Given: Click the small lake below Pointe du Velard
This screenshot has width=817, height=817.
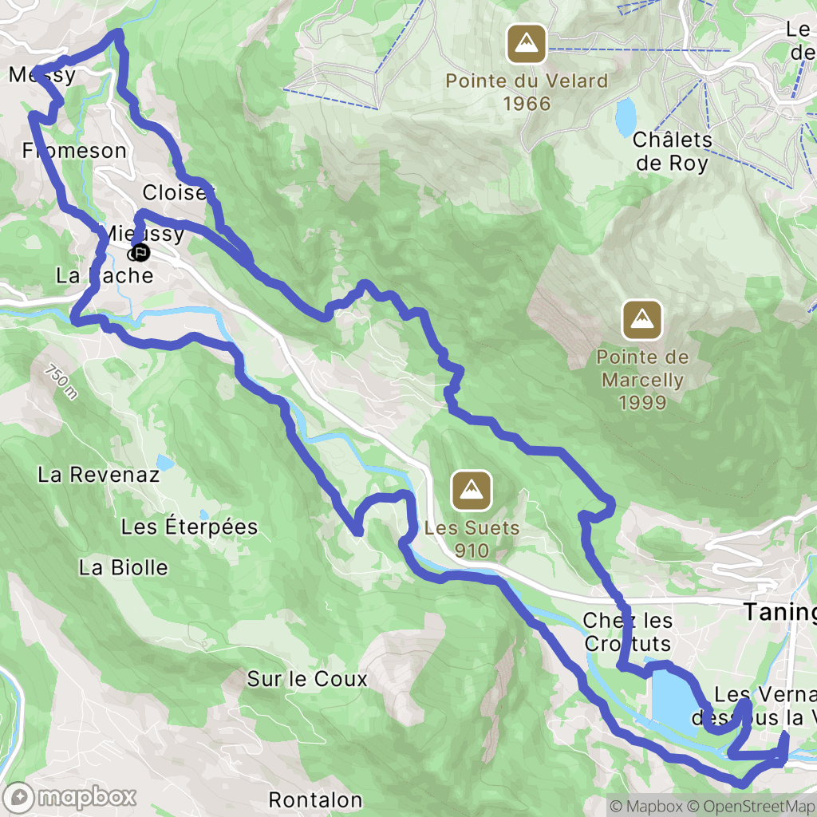Looking at the screenshot, I should [x=626, y=116].
